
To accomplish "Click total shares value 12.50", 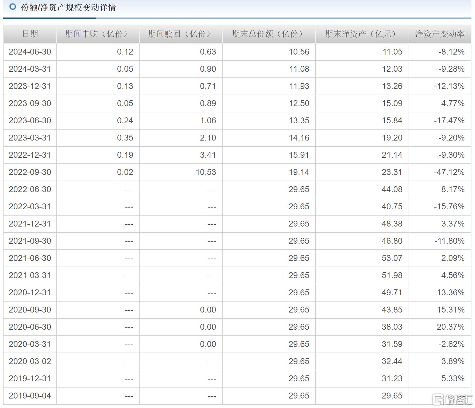I will (x=299, y=103).
